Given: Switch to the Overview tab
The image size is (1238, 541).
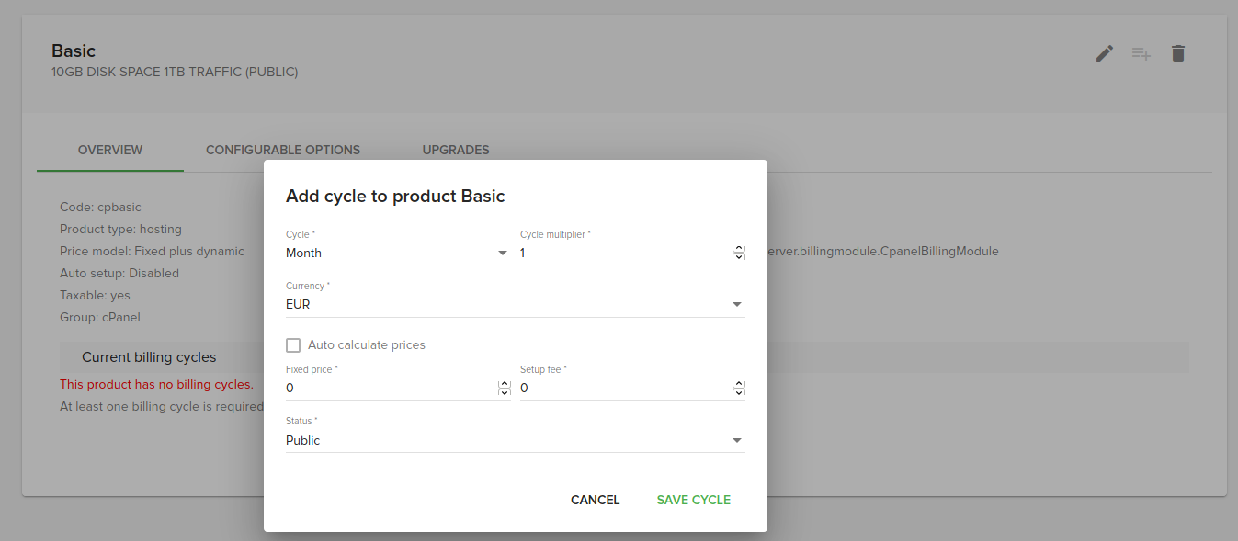Looking at the screenshot, I should tap(110, 150).
